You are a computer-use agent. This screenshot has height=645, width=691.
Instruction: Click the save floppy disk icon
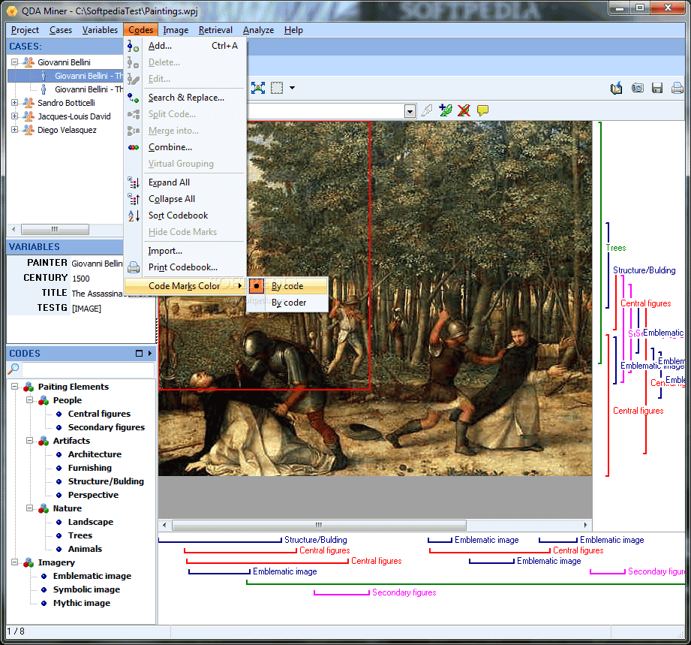click(x=657, y=89)
